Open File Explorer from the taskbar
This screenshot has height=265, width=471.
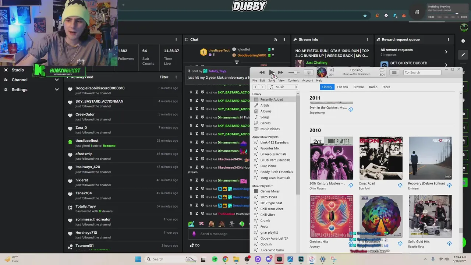tap(236, 259)
